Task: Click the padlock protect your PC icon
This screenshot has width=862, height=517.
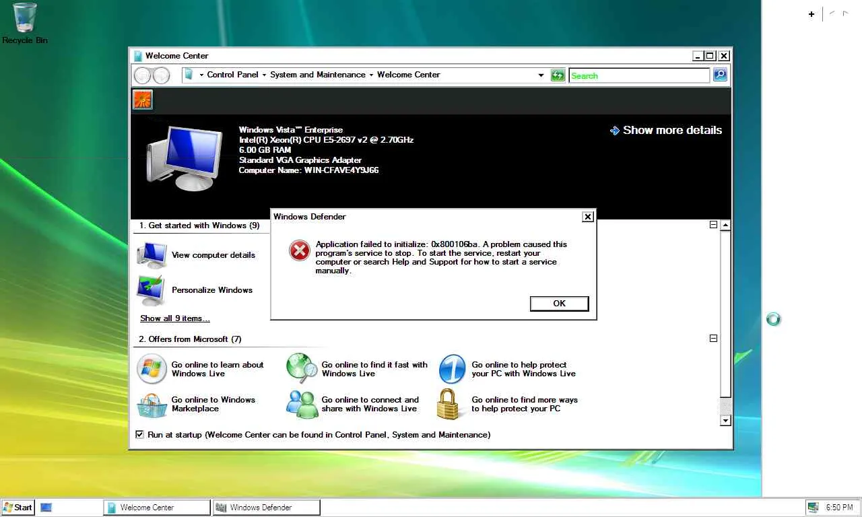Action: (448, 404)
